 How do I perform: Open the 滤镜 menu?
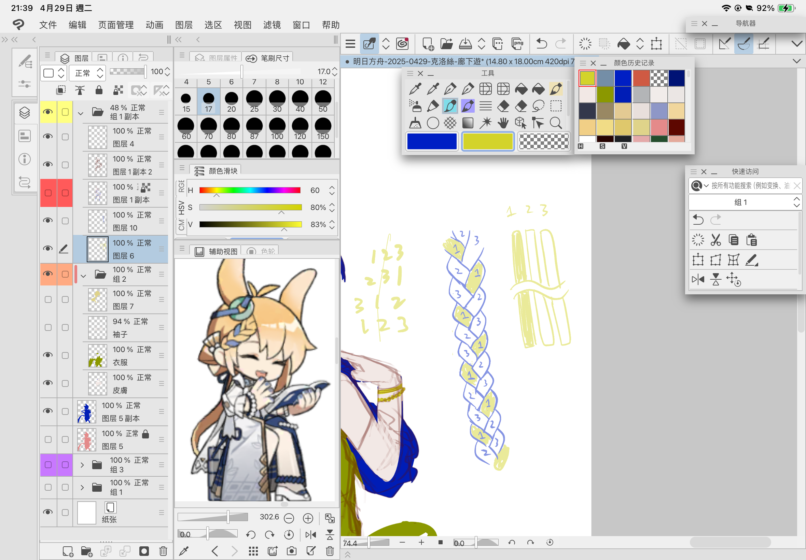pyautogui.click(x=272, y=25)
